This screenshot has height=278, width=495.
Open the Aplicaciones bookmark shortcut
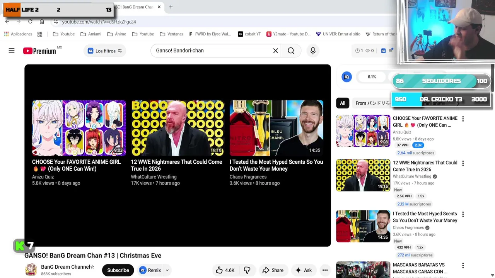click(18, 34)
